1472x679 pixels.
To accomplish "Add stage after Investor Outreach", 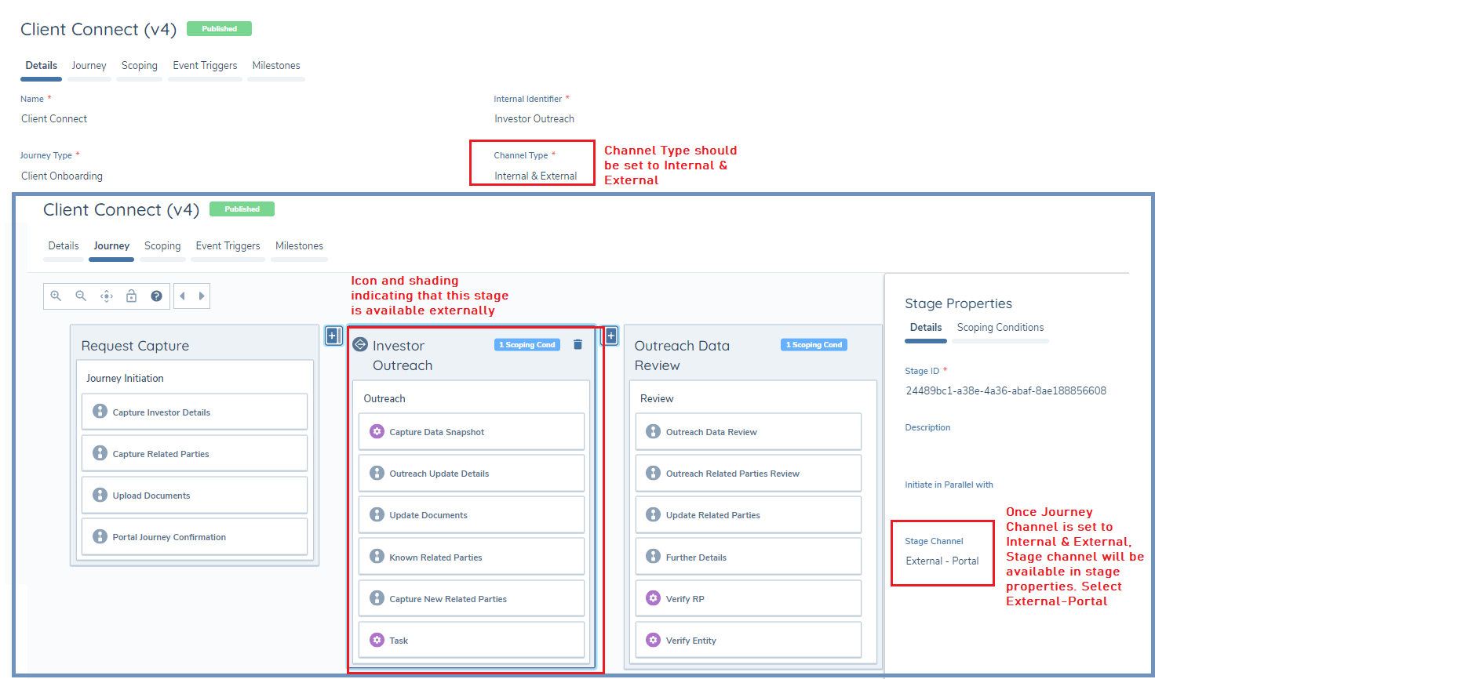I will [x=610, y=336].
